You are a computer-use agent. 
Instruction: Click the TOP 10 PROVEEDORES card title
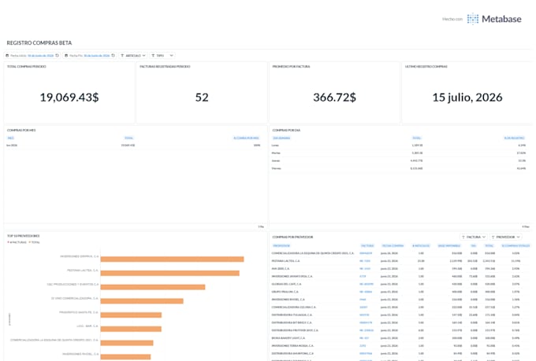point(23,236)
